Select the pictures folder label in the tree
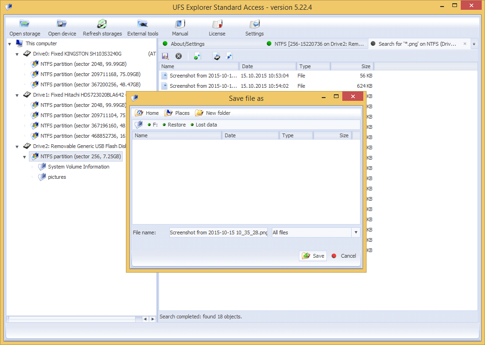Image resolution: width=485 pixels, height=345 pixels. [57, 177]
